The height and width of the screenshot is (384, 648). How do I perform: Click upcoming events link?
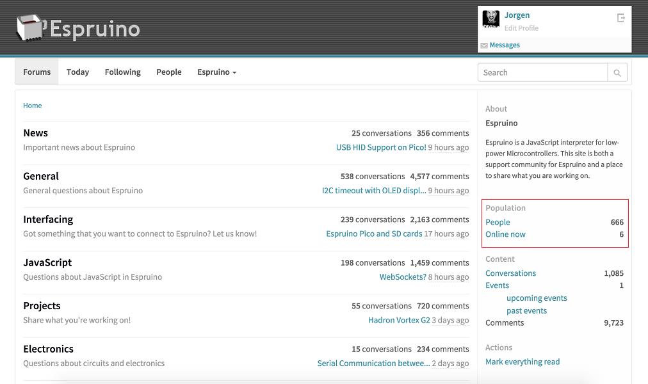537,298
